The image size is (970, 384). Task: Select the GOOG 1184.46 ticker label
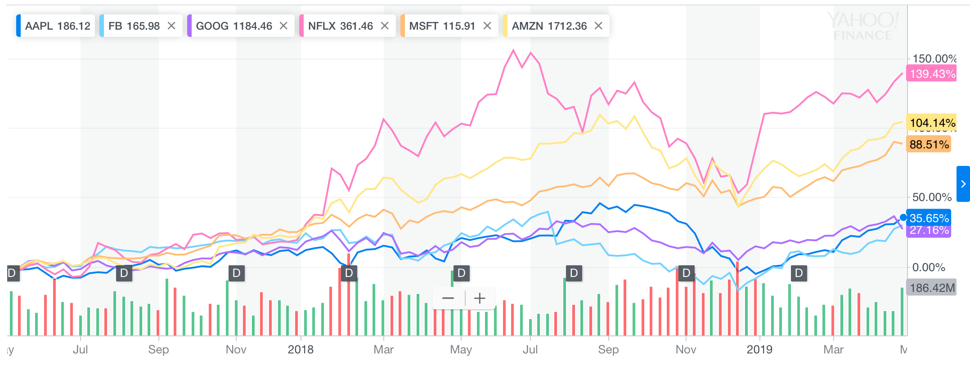[234, 26]
